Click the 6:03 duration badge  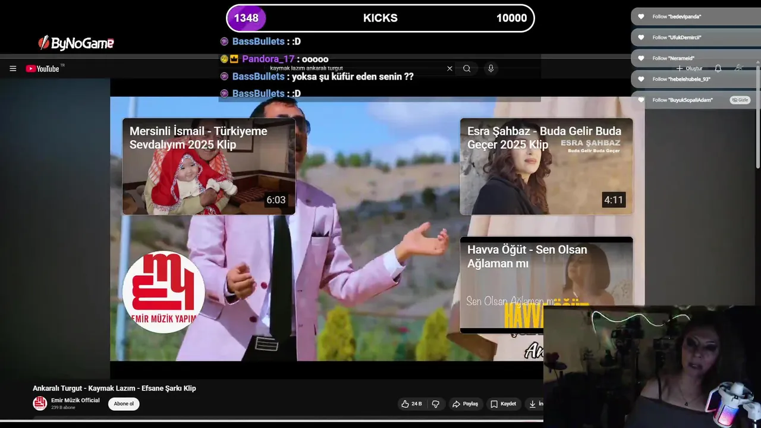click(276, 200)
